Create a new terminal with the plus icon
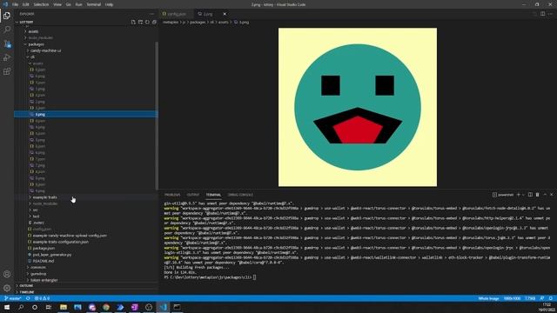The width and height of the screenshot is (557, 313). click(x=519, y=195)
